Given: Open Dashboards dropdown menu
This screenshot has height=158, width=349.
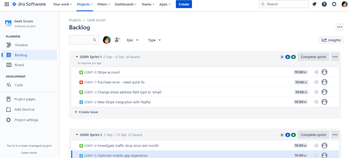Looking at the screenshot, I should [x=126, y=4].
